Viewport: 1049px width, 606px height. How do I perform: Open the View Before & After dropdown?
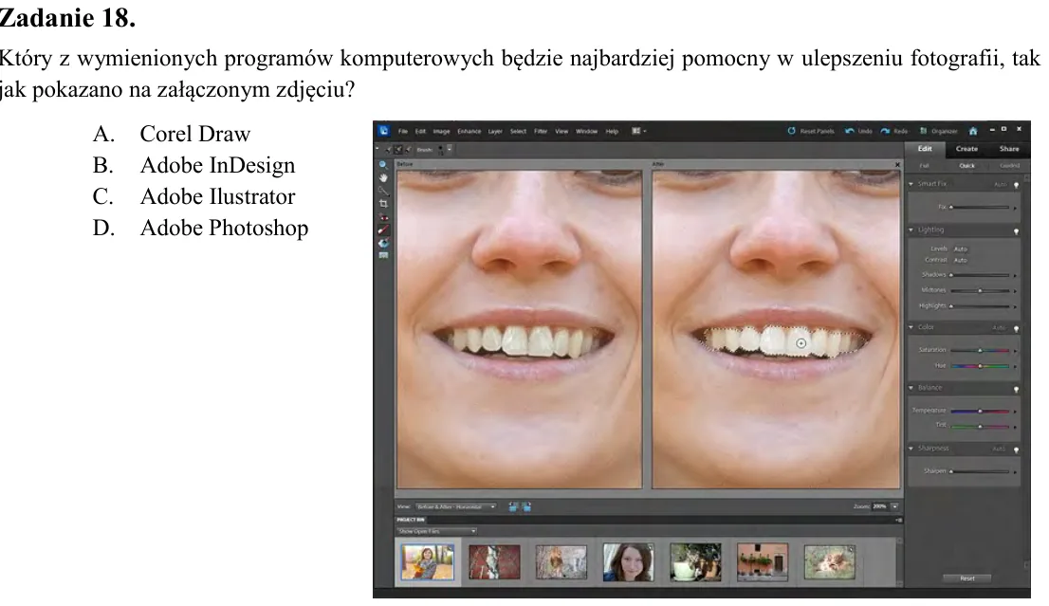coord(455,507)
